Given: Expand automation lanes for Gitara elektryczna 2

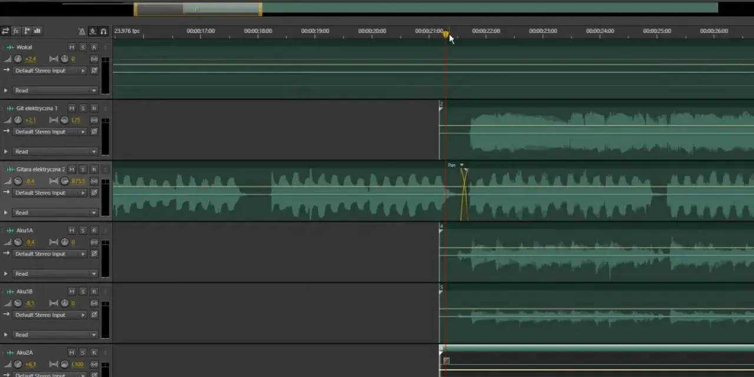Looking at the screenshot, I should pyautogui.click(x=6, y=213).
